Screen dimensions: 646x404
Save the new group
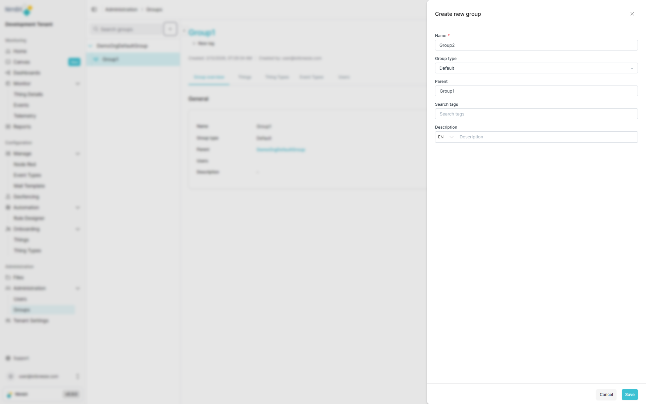[x=630, y=395]
